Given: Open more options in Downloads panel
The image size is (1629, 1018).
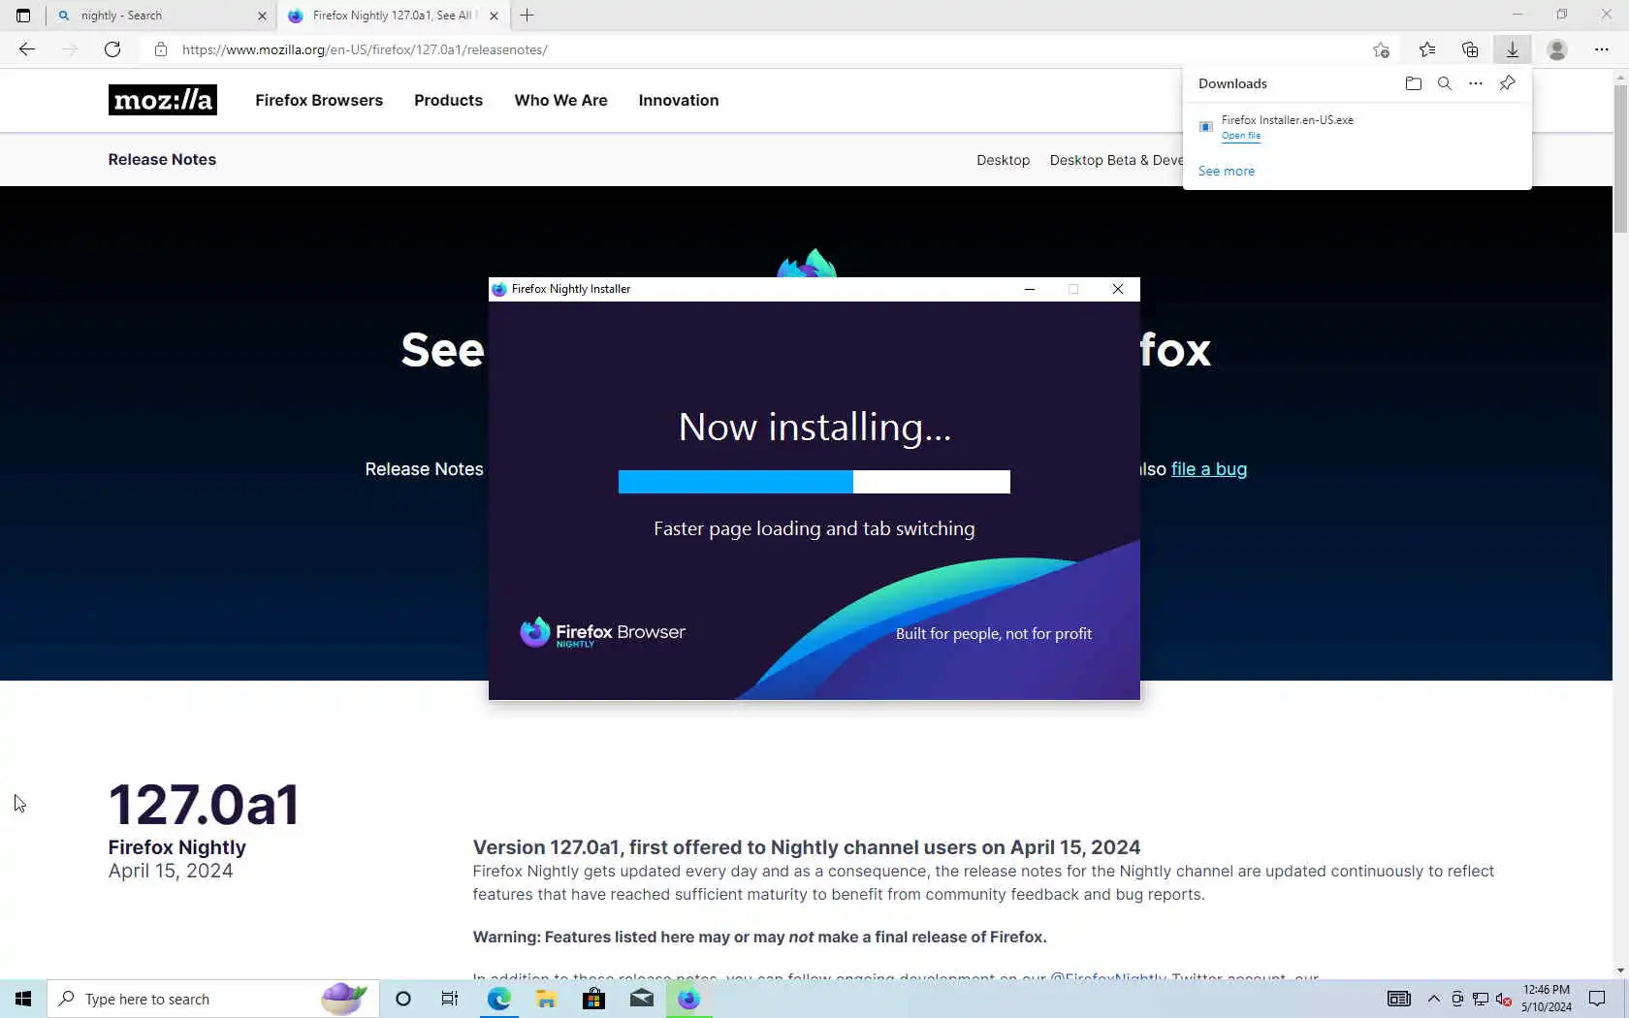Looking at the screenshot, I should [1476, 83].
